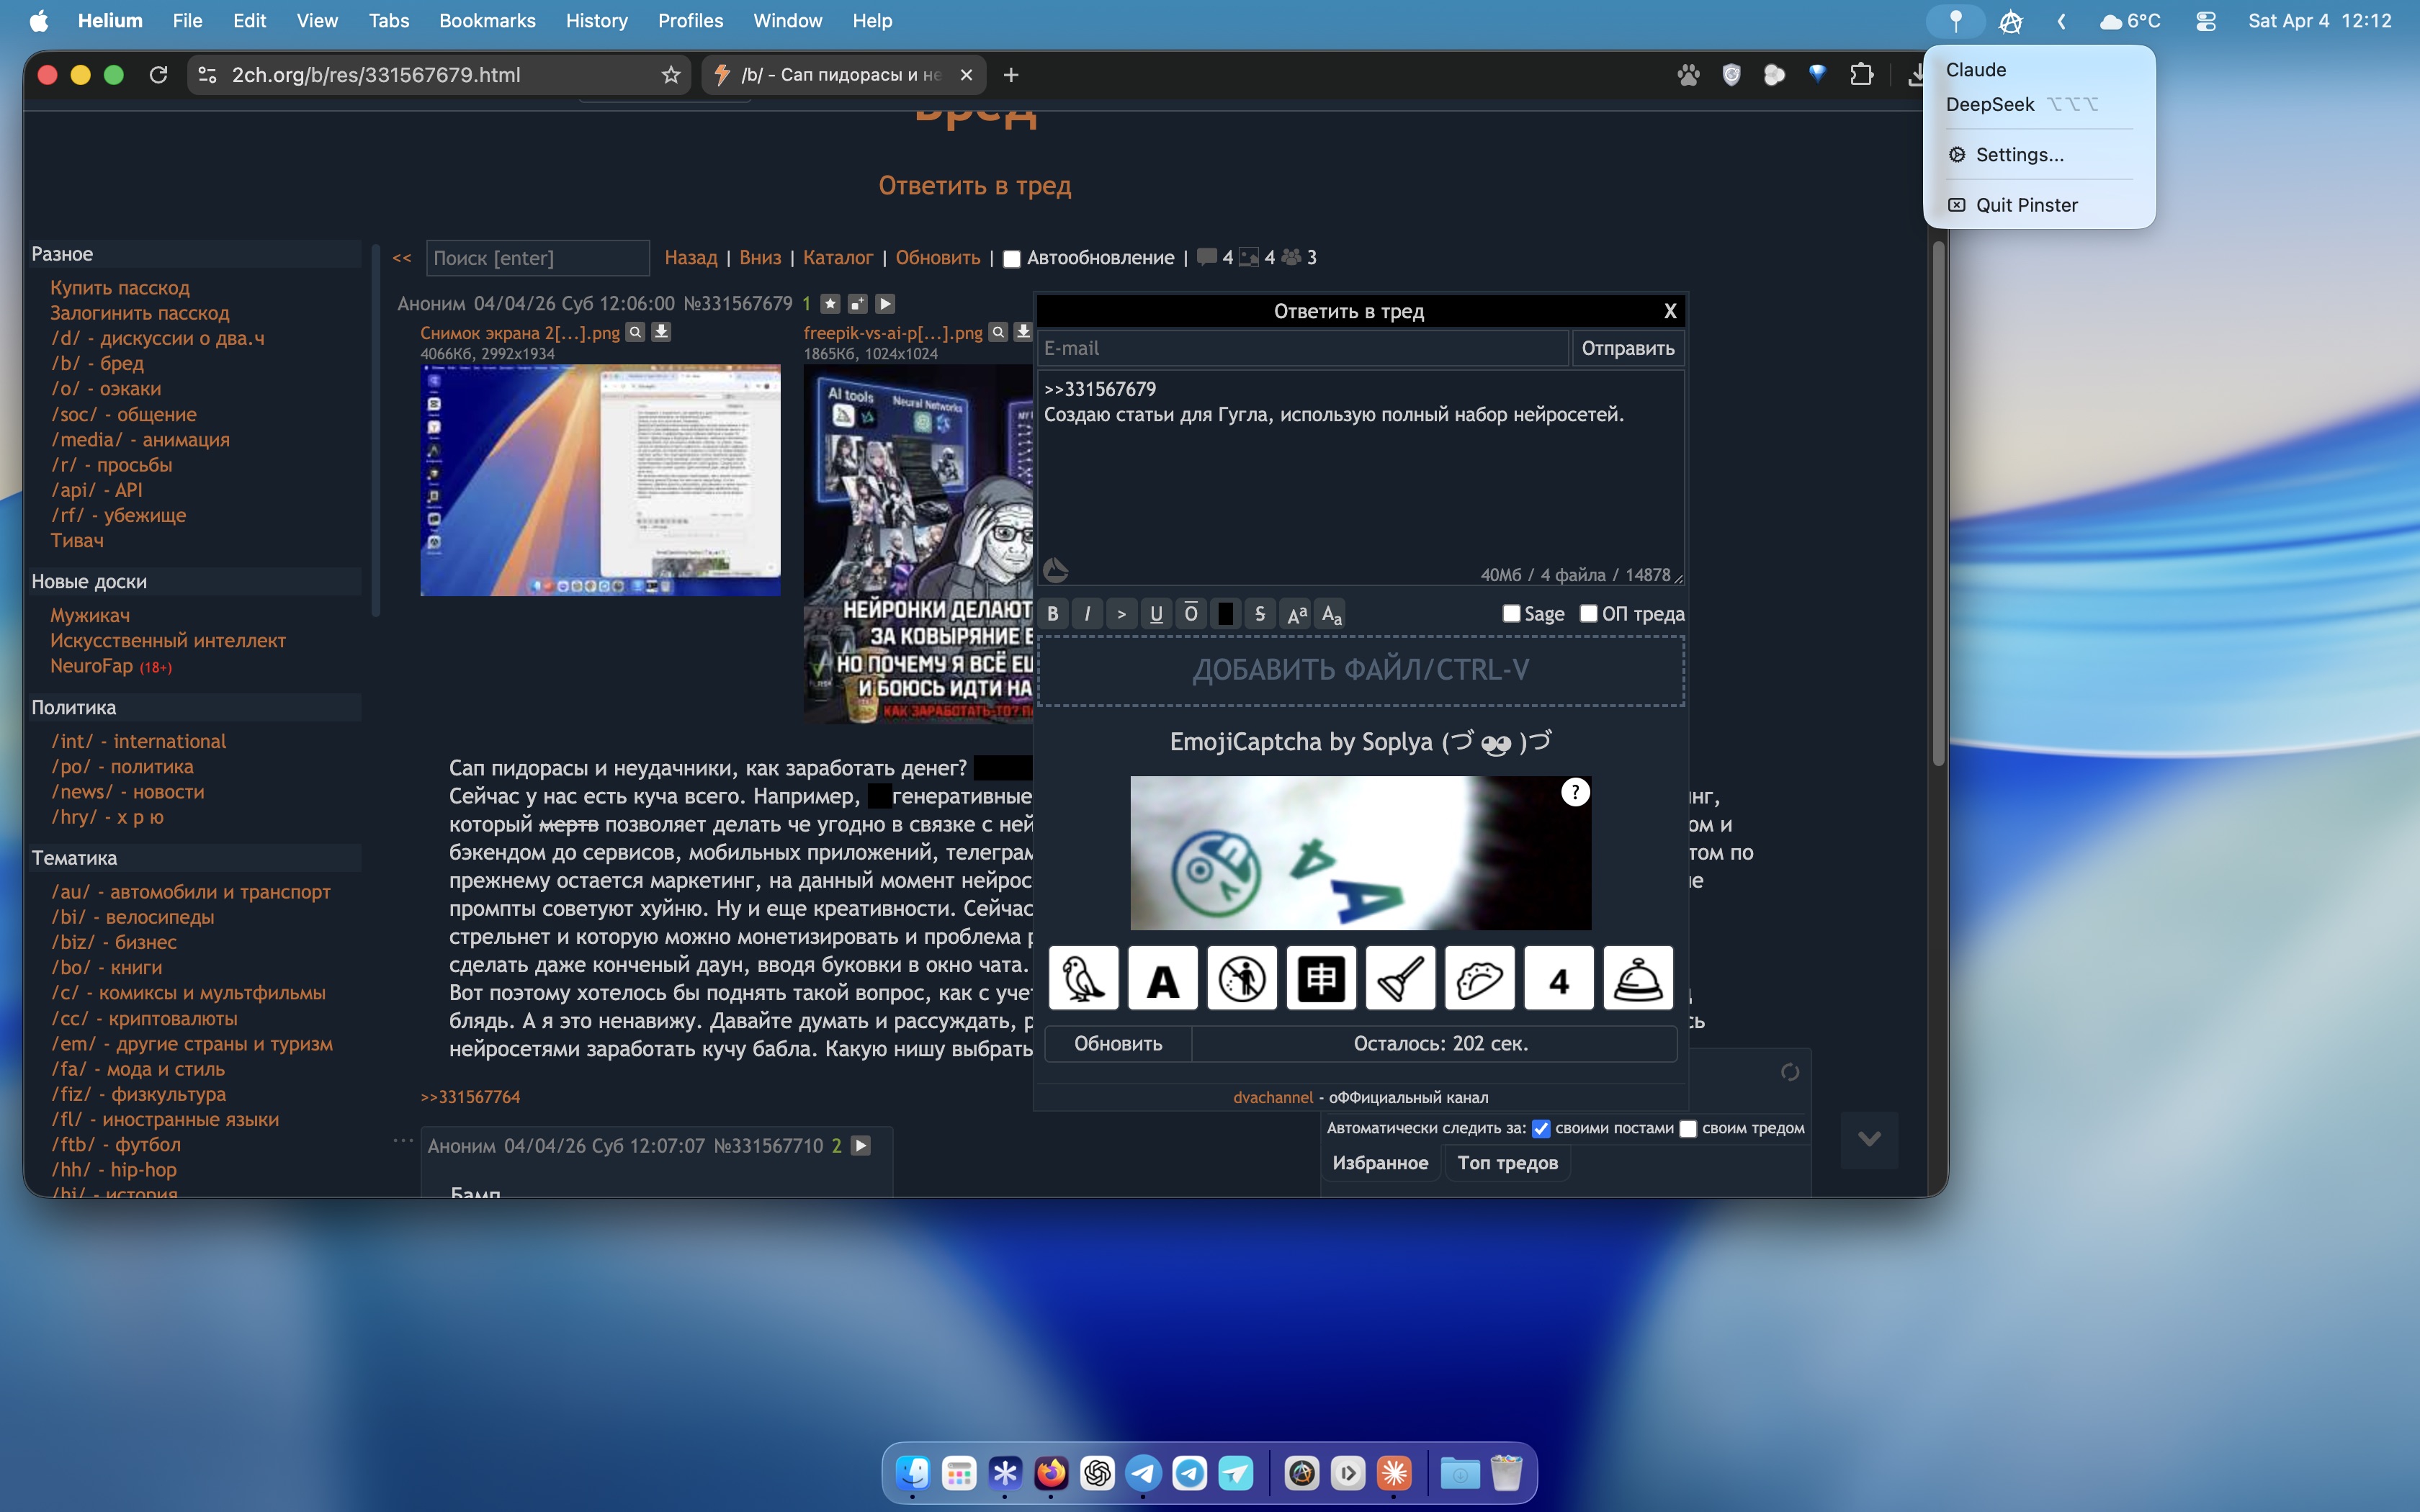Apply superscript formatting in reply toolbar
Screen dimensions: 2420x1512
click(x=1297, y=614)
